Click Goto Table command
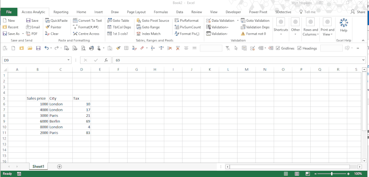The width and height of the screenshot is (369, 177). coord(118,20)
